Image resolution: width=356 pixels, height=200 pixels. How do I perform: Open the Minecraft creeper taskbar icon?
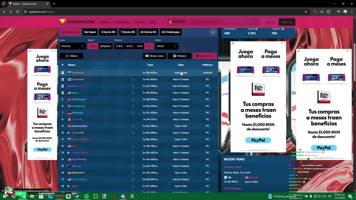click(x=95, y=196)
